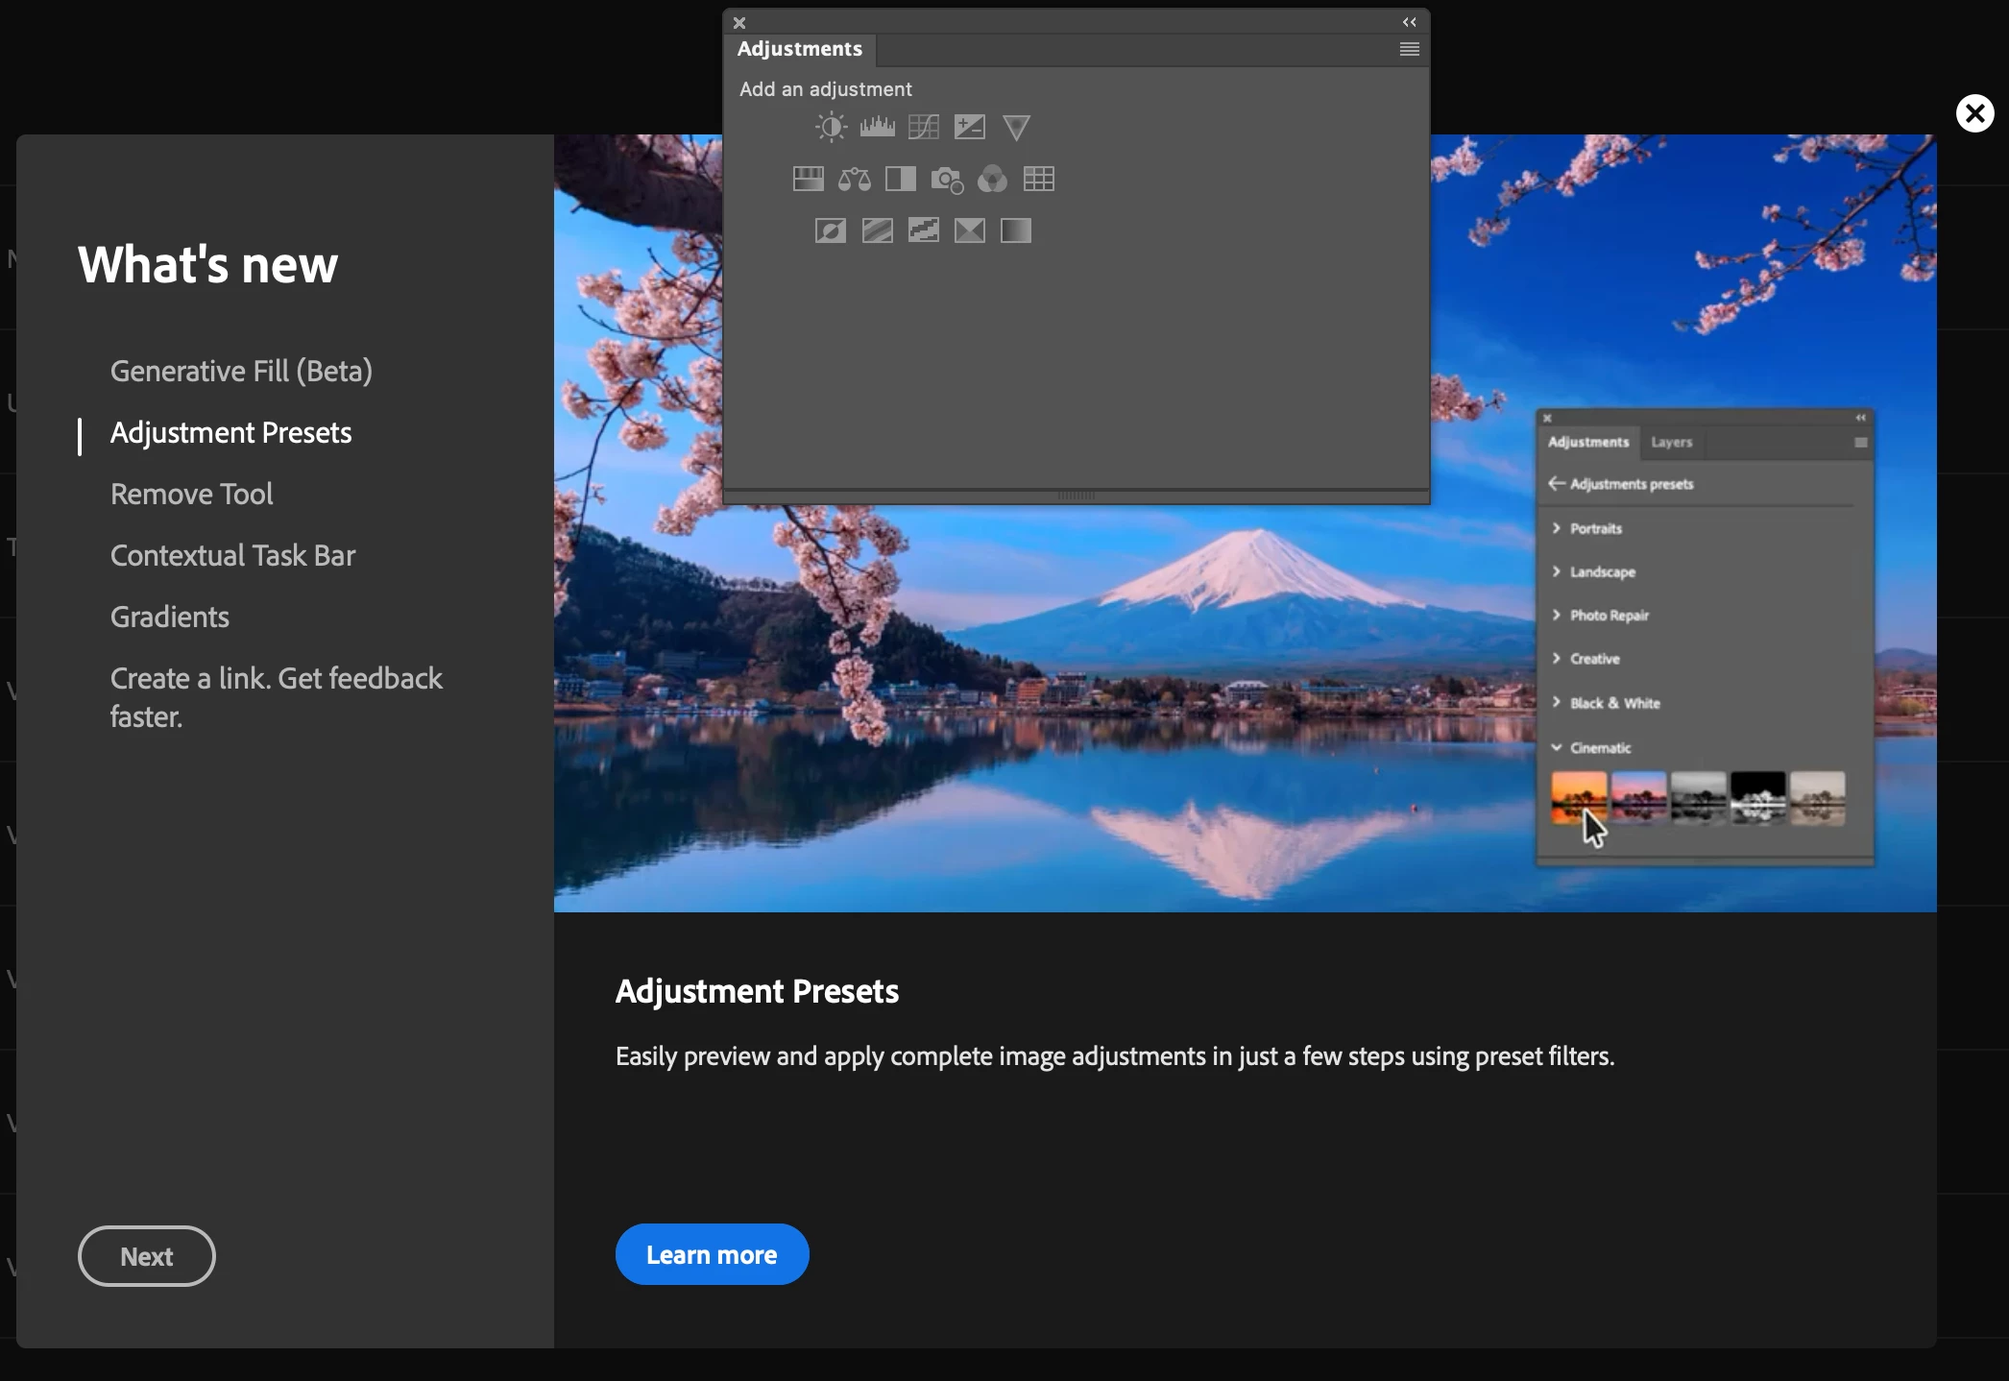This screenshot has height=1381, width=2009.
Task: Add a Channel Mixer adjustment
Action: coord(992,179)
